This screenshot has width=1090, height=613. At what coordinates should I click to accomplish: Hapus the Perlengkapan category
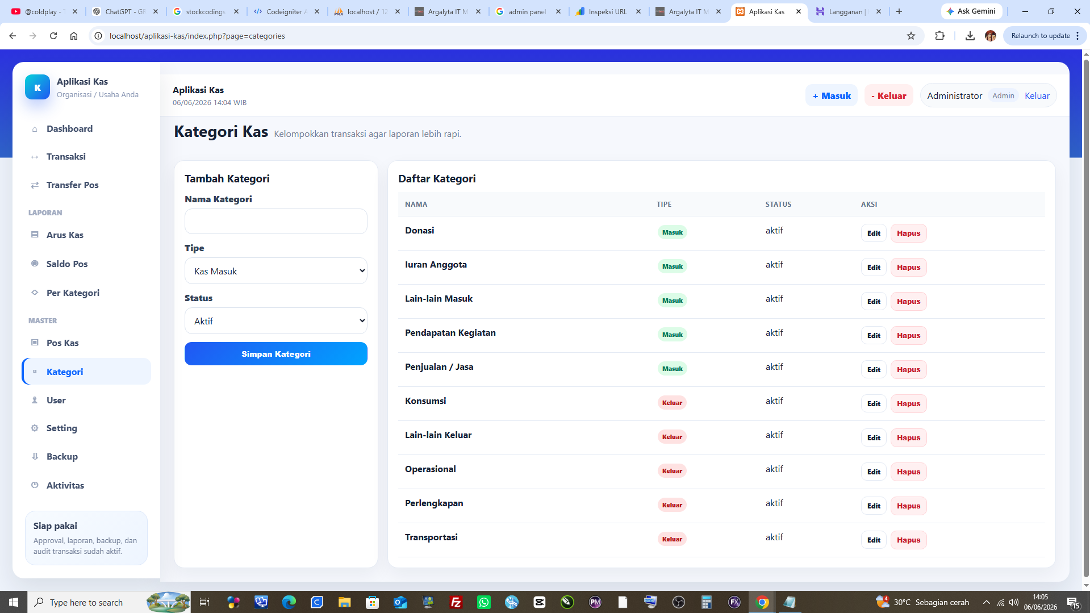tap(908, 506)
